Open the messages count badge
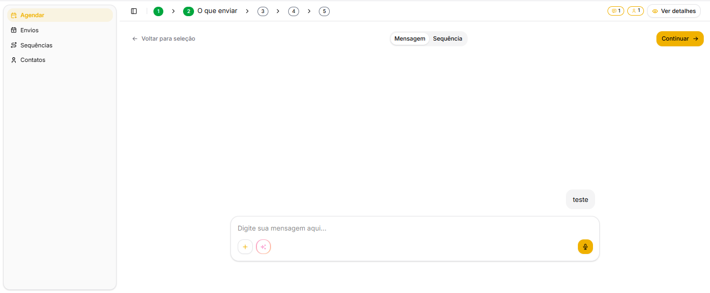 [x=615, y=11]
